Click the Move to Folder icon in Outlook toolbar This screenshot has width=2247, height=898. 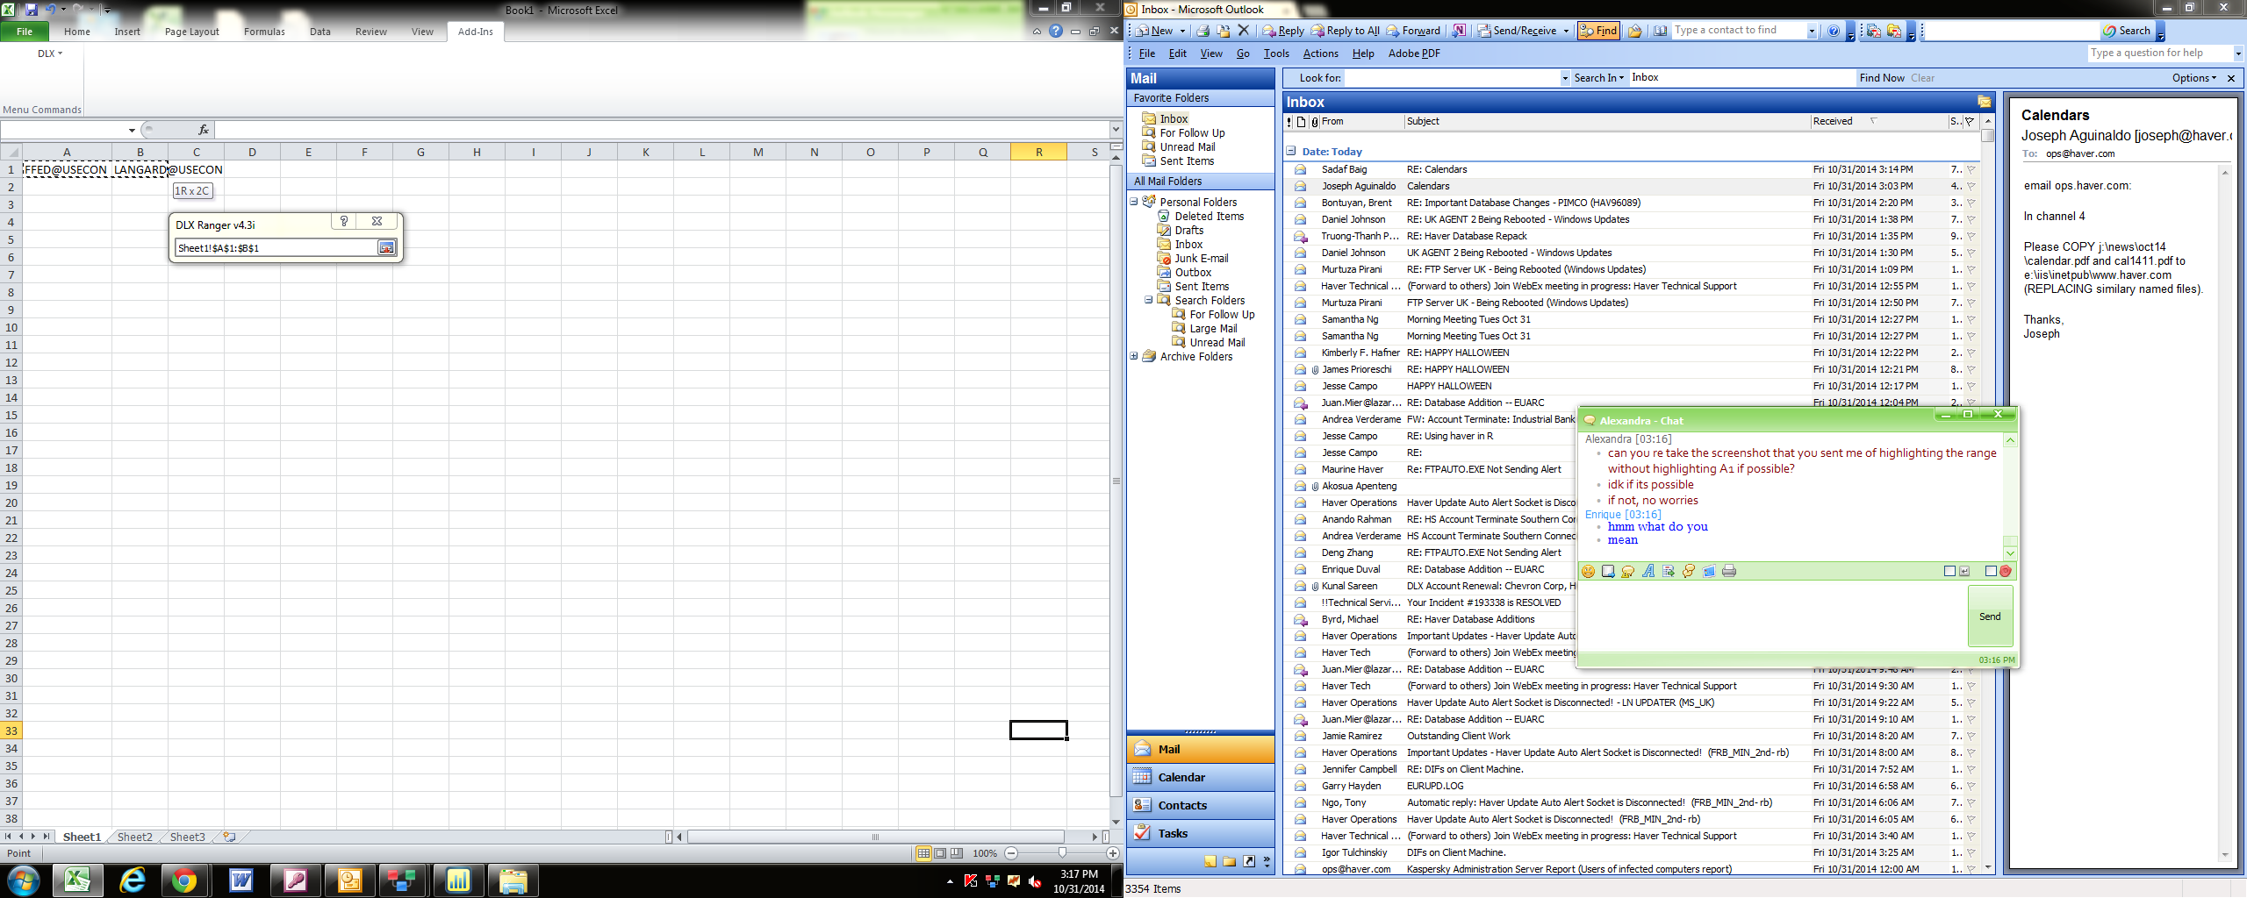1223,31
